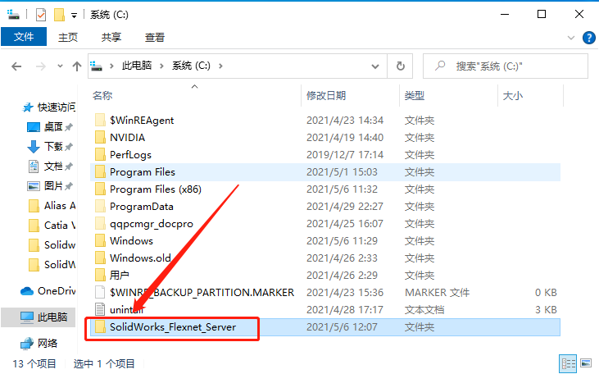Viewport: 599px width, 374px height.
Task: Click the Windows.old folder name
Action: (140, 258)
